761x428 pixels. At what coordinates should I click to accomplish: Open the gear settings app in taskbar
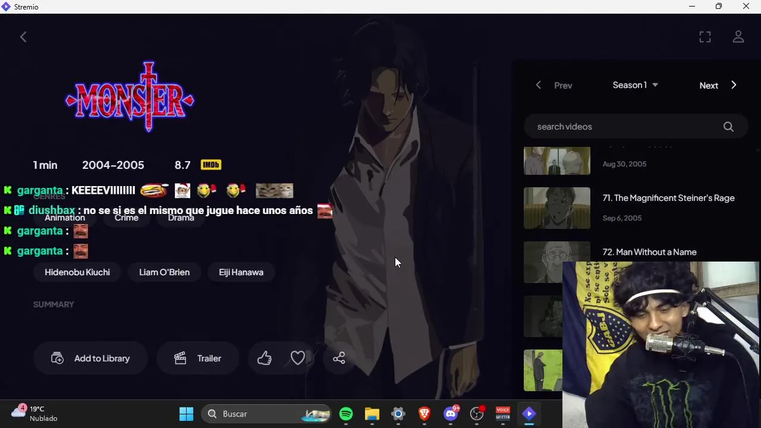point(398,414)
